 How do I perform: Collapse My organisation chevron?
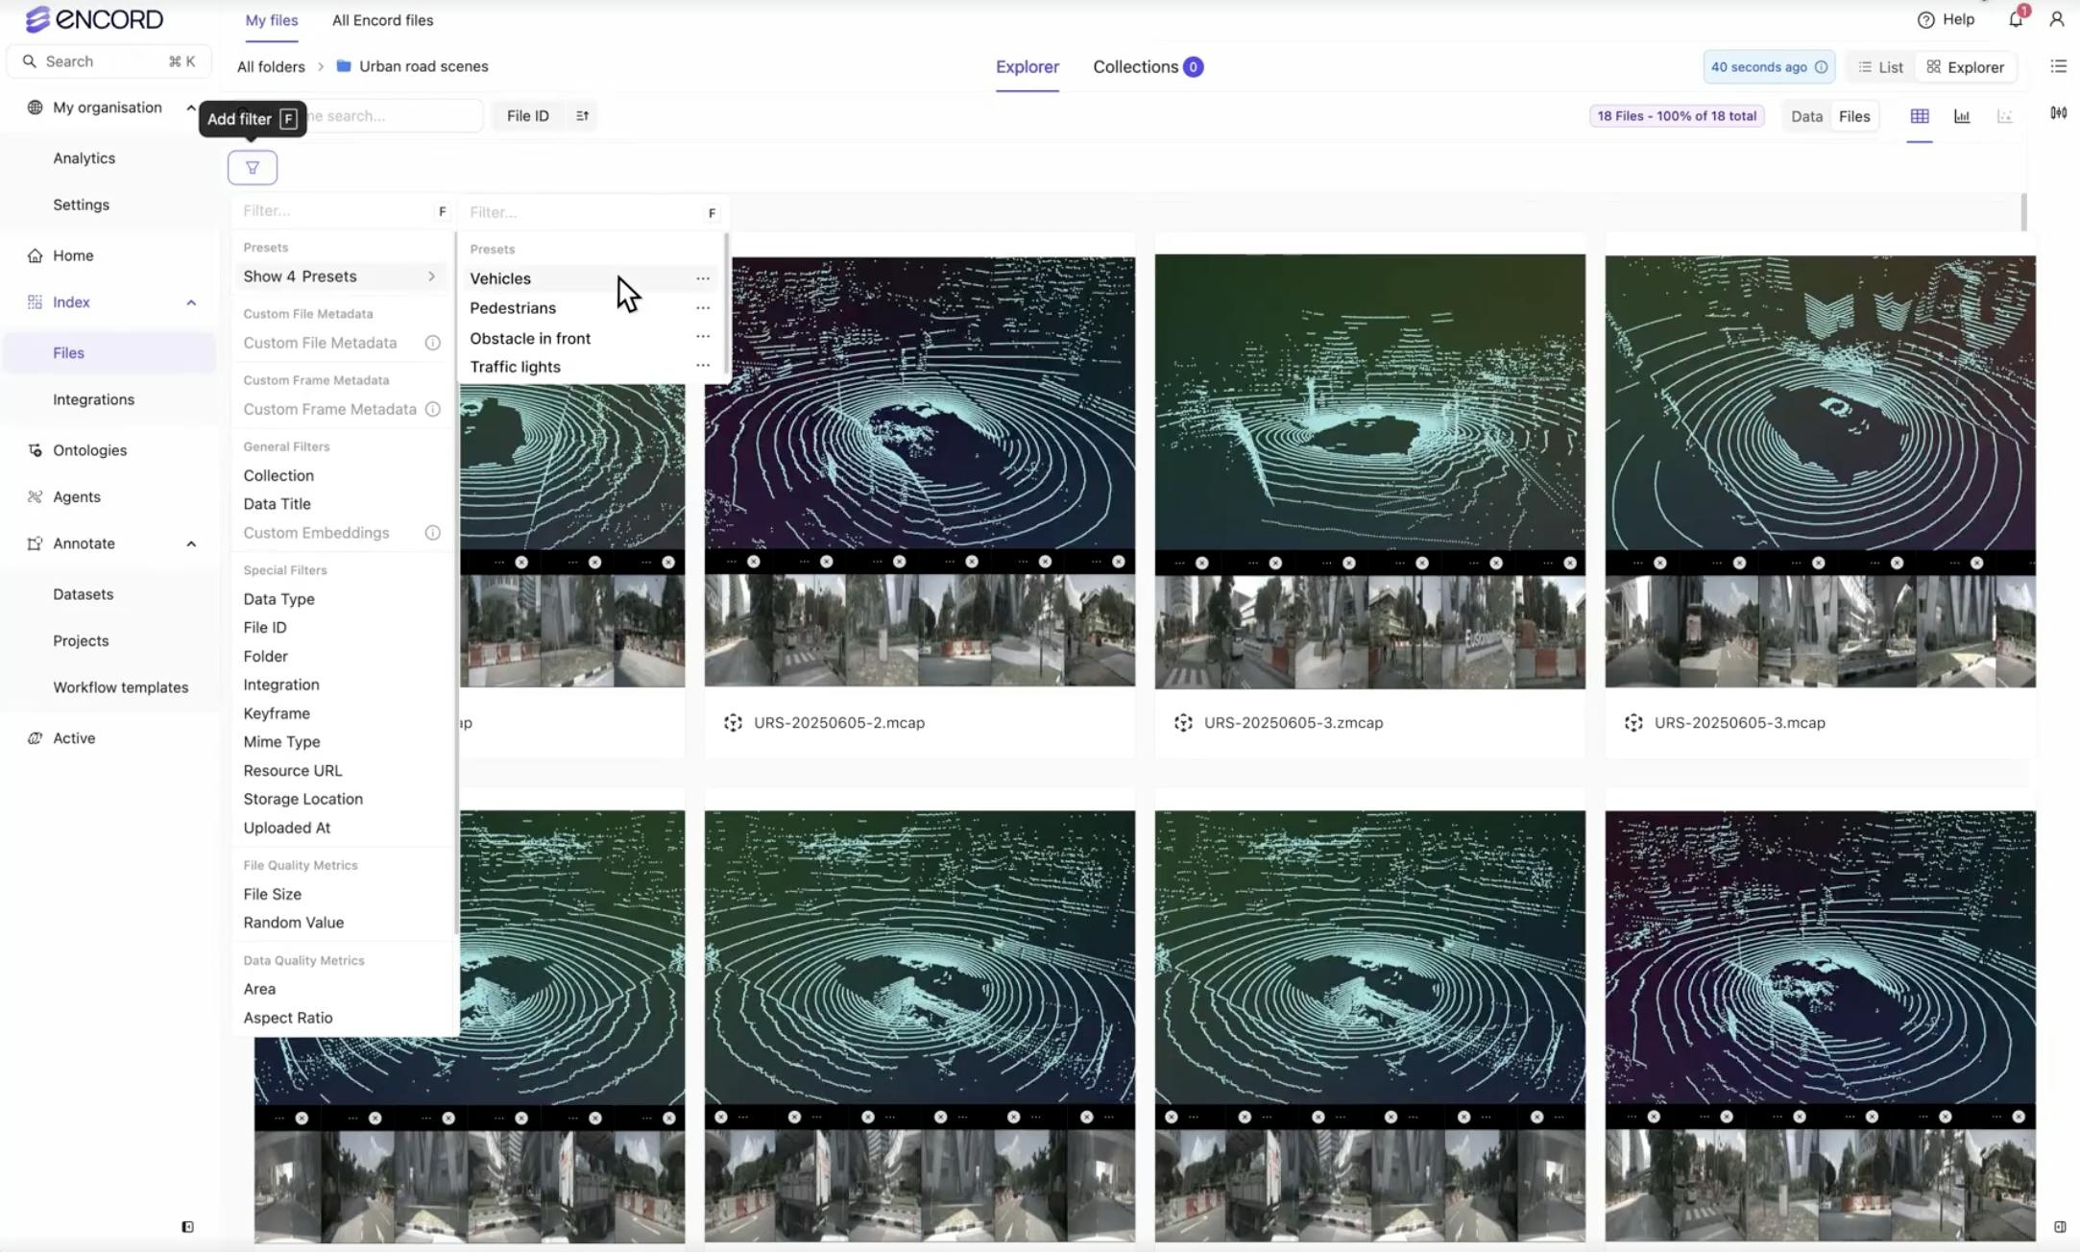[x=191, y=108]
